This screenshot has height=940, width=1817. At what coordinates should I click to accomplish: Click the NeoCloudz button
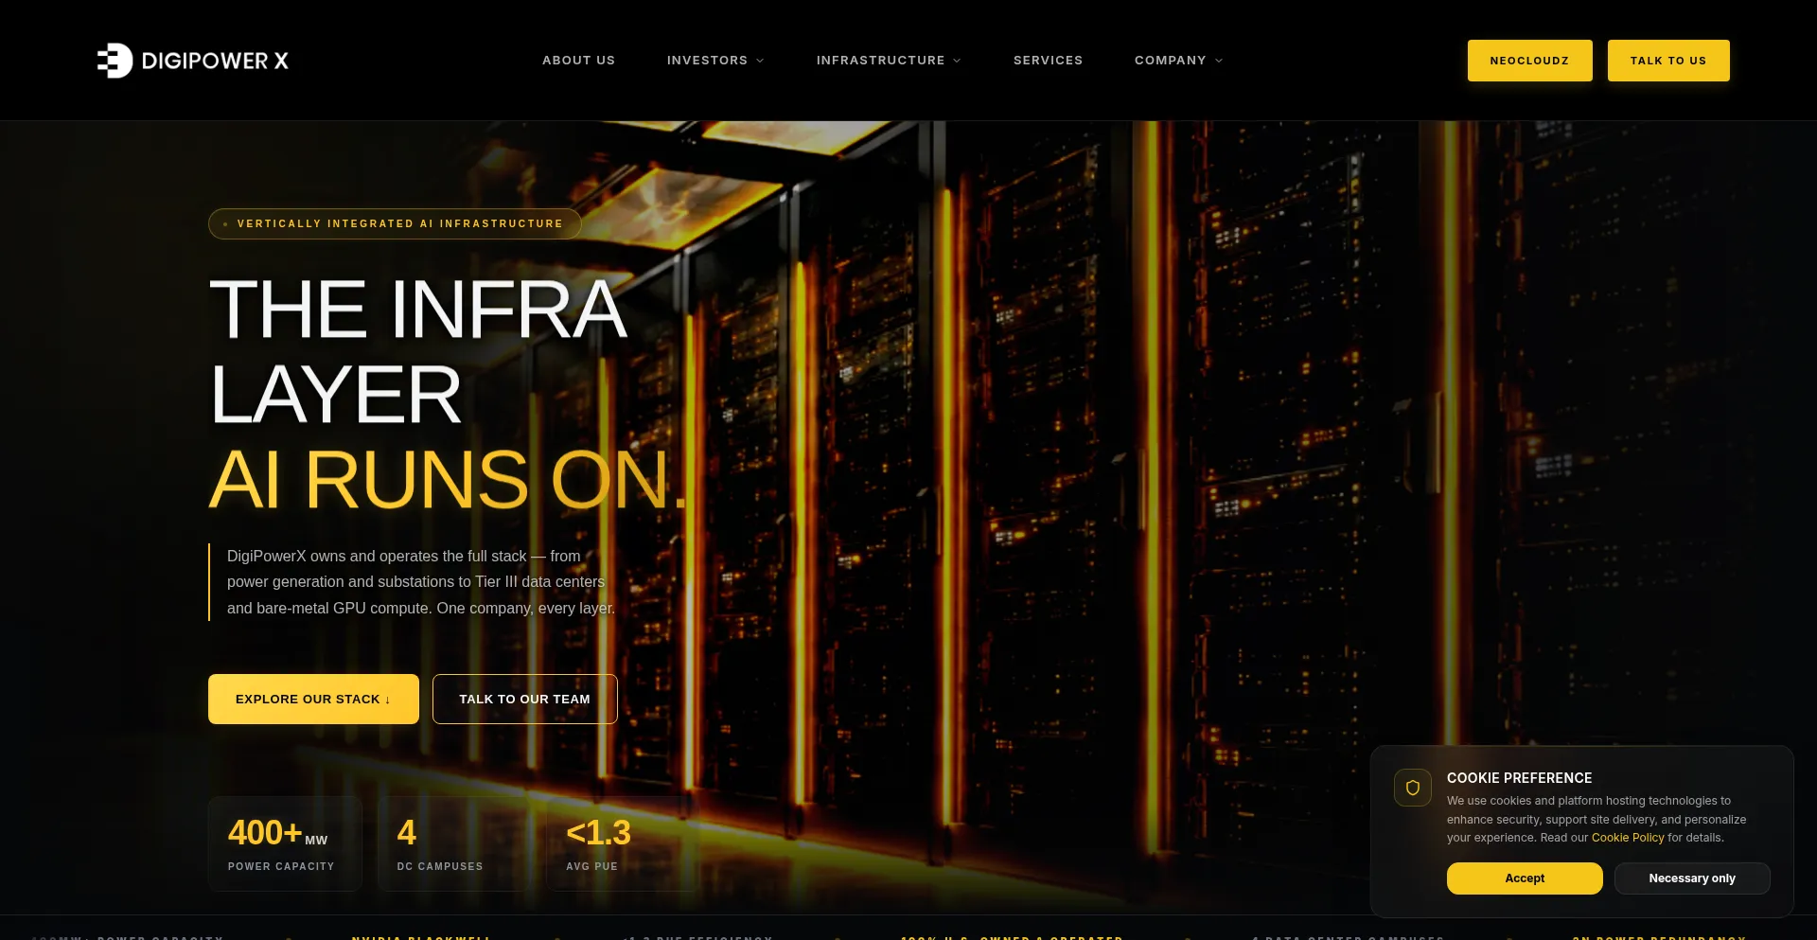point(1529,61)
